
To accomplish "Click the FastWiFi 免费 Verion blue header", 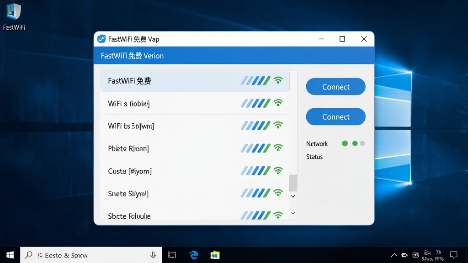I will click(x=234, y=55).
